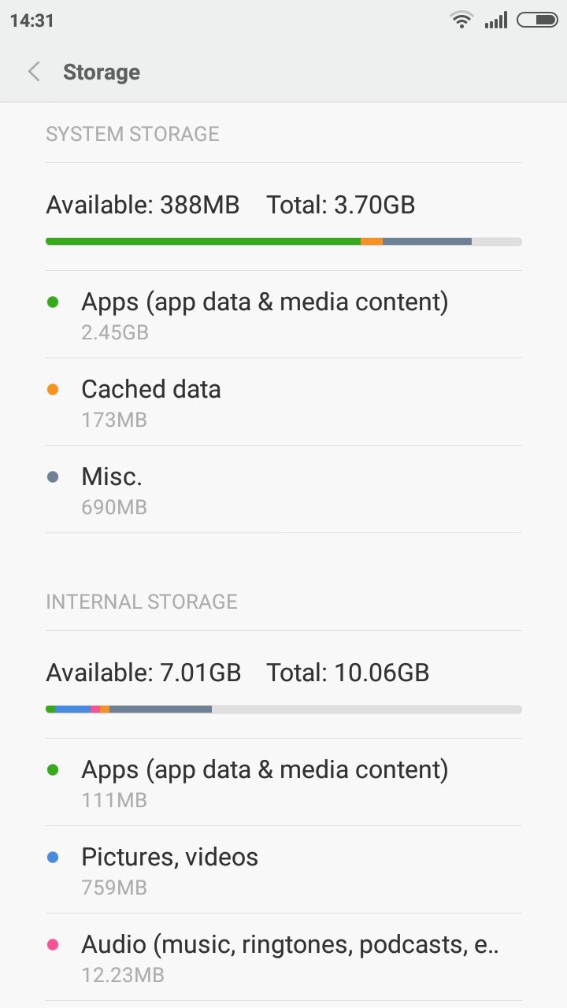Tap orange dot beside Cached data
Viewport: 567px width, 1008px height.
click(53, 389)
